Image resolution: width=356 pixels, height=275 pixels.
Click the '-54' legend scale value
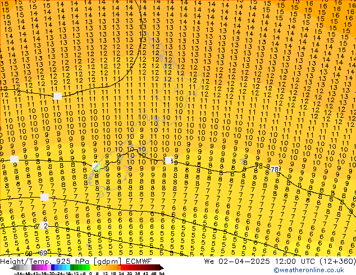click(18, 273)
